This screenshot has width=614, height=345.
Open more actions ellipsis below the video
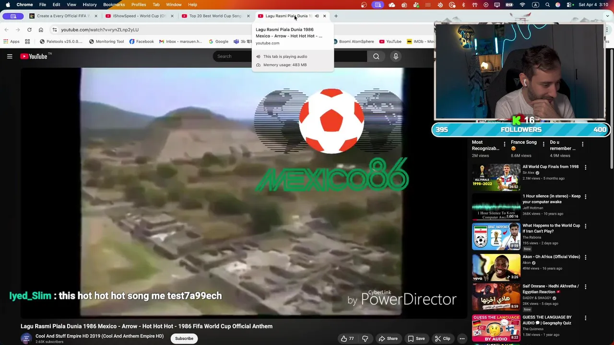(x=462, y=339)
